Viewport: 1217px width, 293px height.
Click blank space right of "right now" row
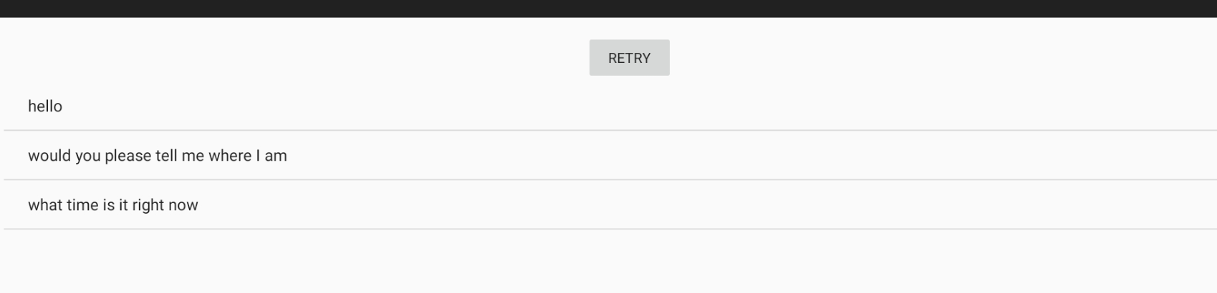coord(709,204)
